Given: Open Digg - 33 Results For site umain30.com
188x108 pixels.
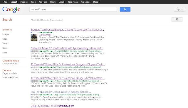Looking at the screenshot, I should [x=52, y=106].
